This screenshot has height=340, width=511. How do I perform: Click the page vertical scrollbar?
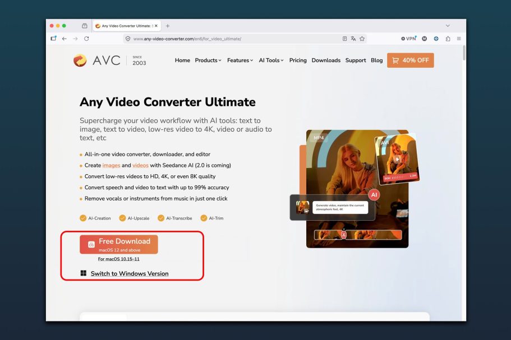pos(464,53)
